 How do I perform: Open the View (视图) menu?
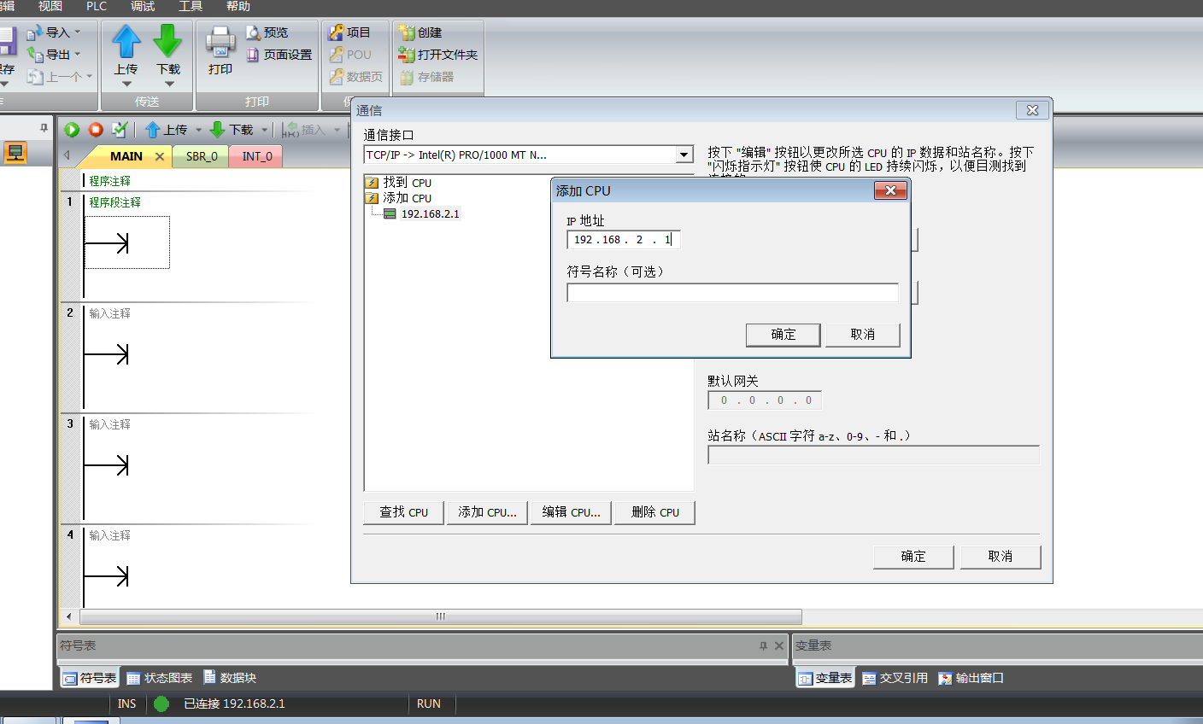pos(50,6)
